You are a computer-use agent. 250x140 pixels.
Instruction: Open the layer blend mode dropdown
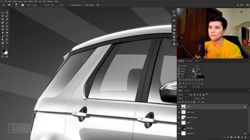pyautogui.click(x=186, y=98)
